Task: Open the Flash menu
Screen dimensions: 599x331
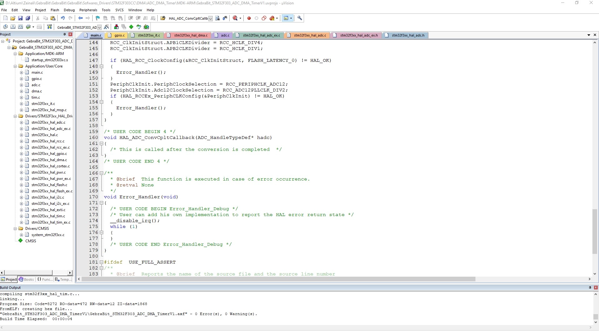Action: 55,10
